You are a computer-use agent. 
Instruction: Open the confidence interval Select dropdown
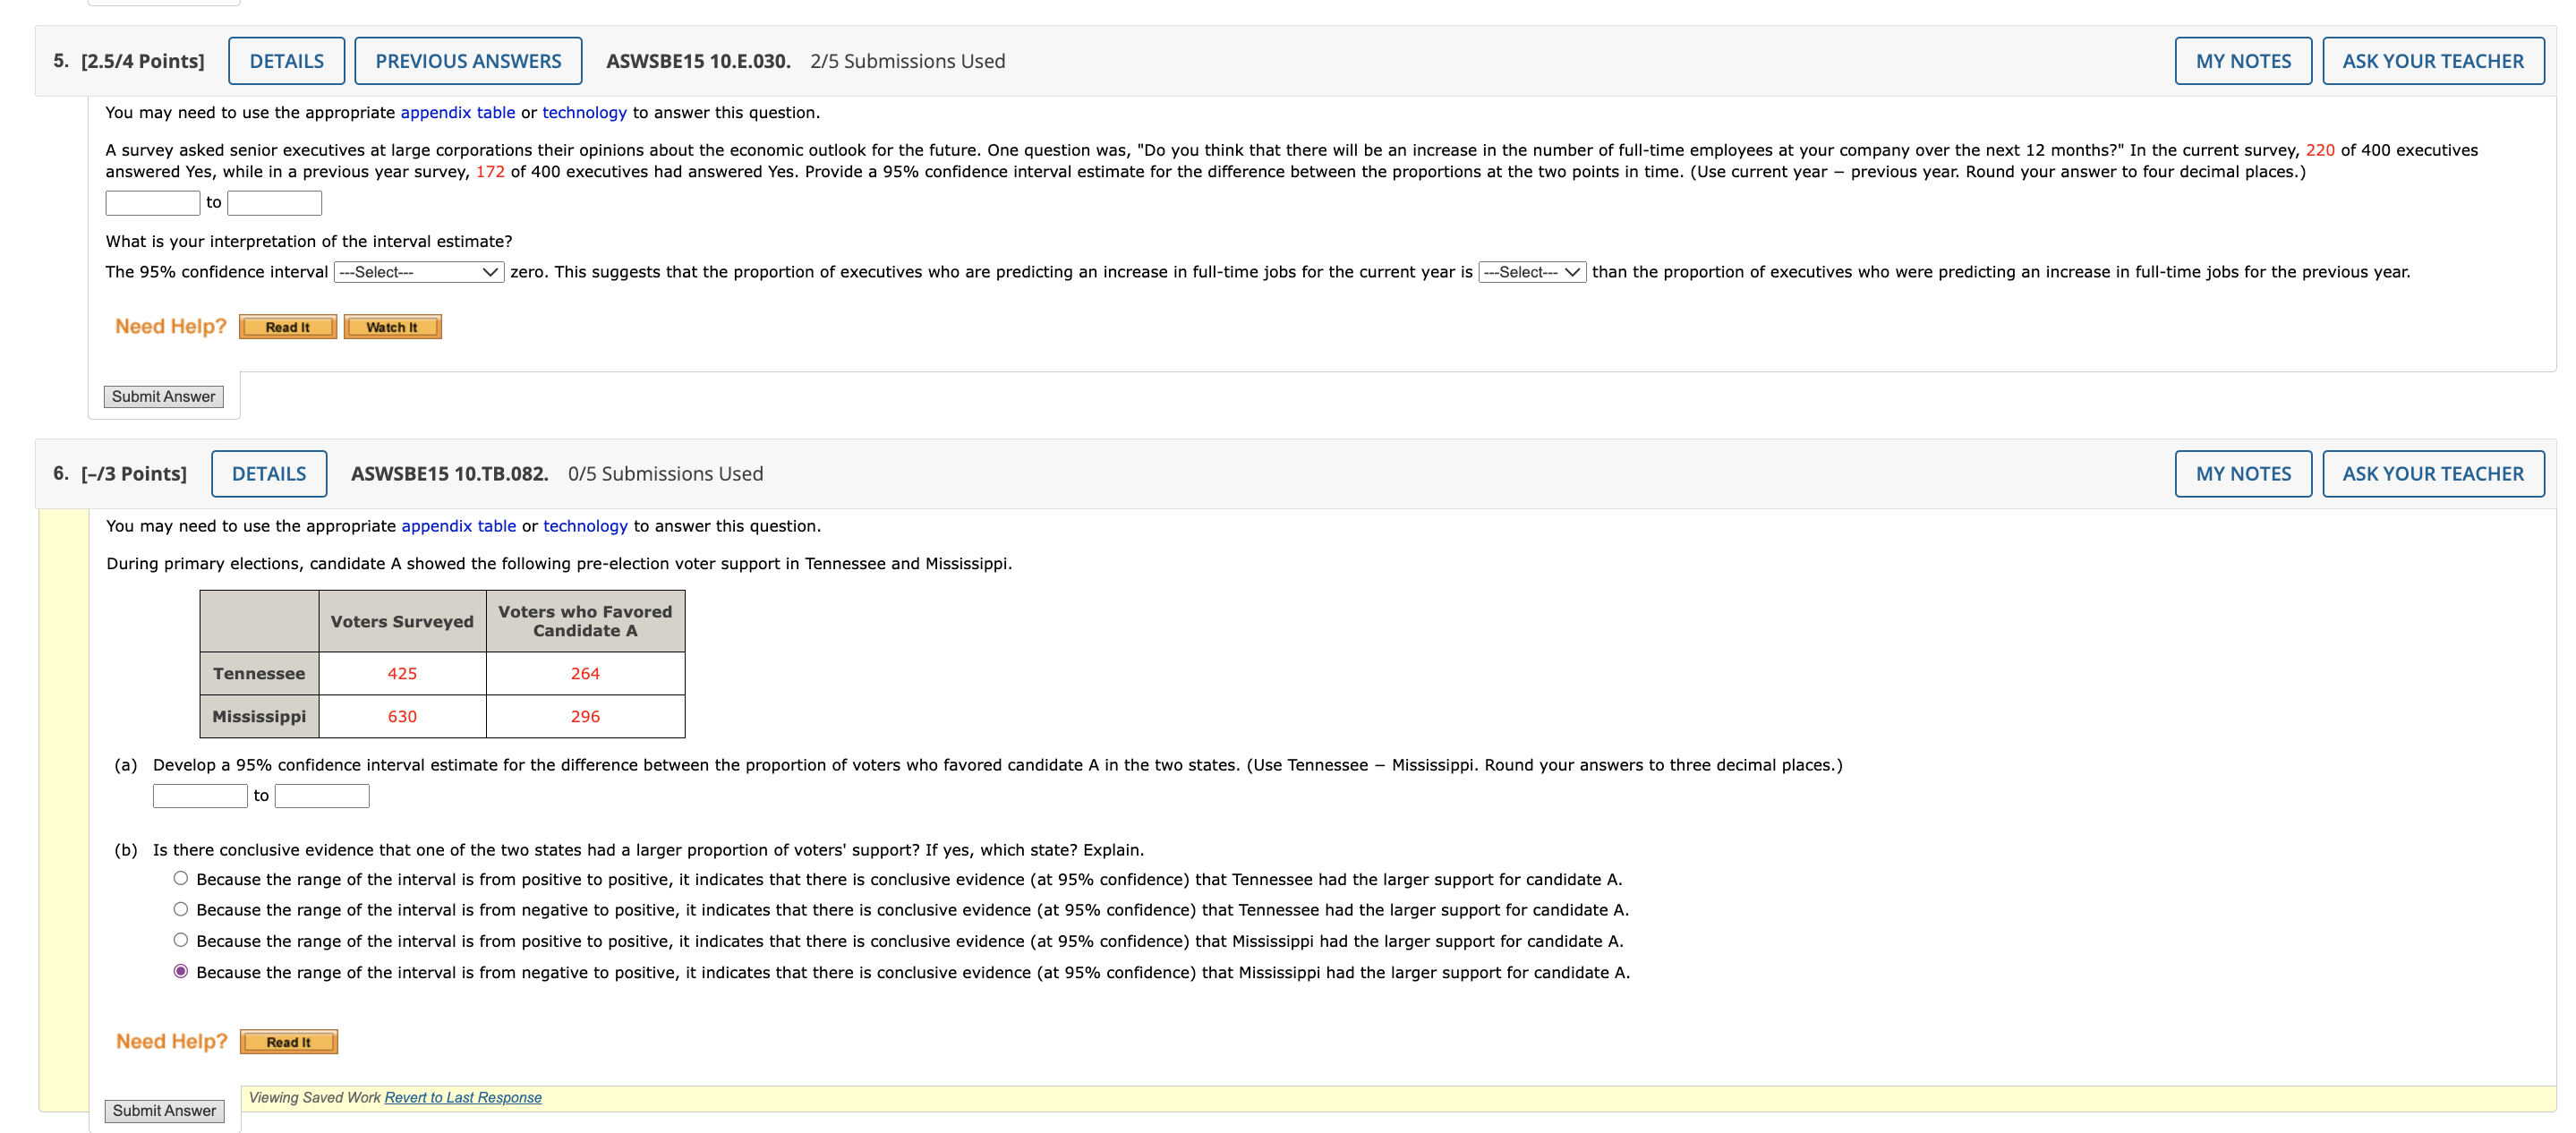tap(417, 271)
